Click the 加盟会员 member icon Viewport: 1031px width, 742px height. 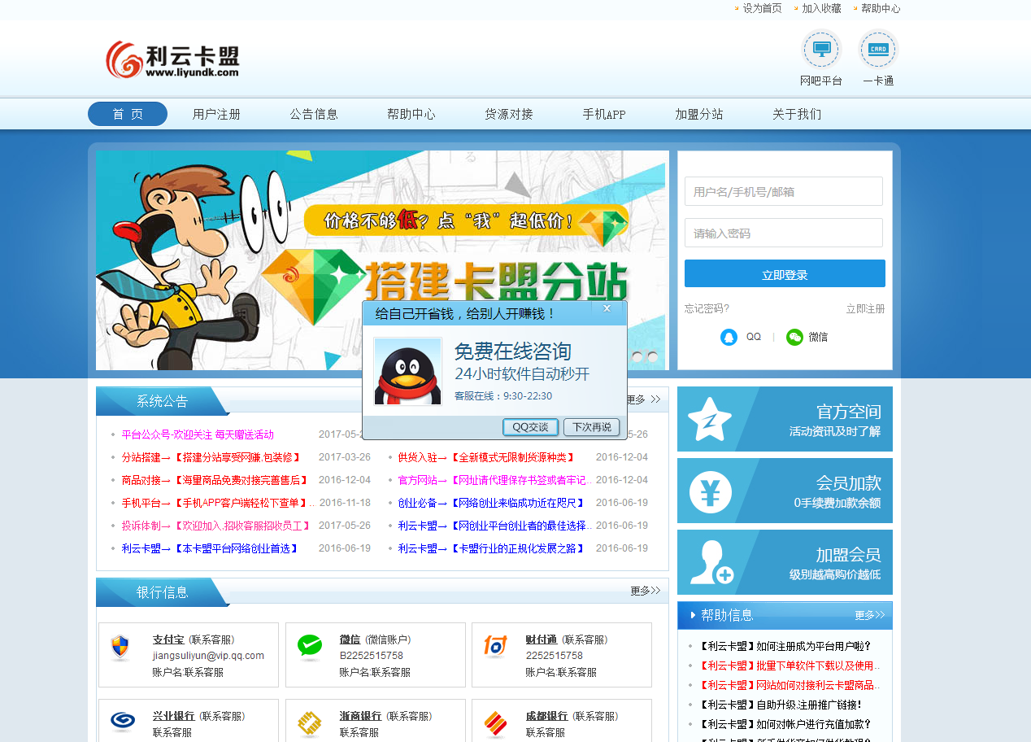tap(711, 561)
